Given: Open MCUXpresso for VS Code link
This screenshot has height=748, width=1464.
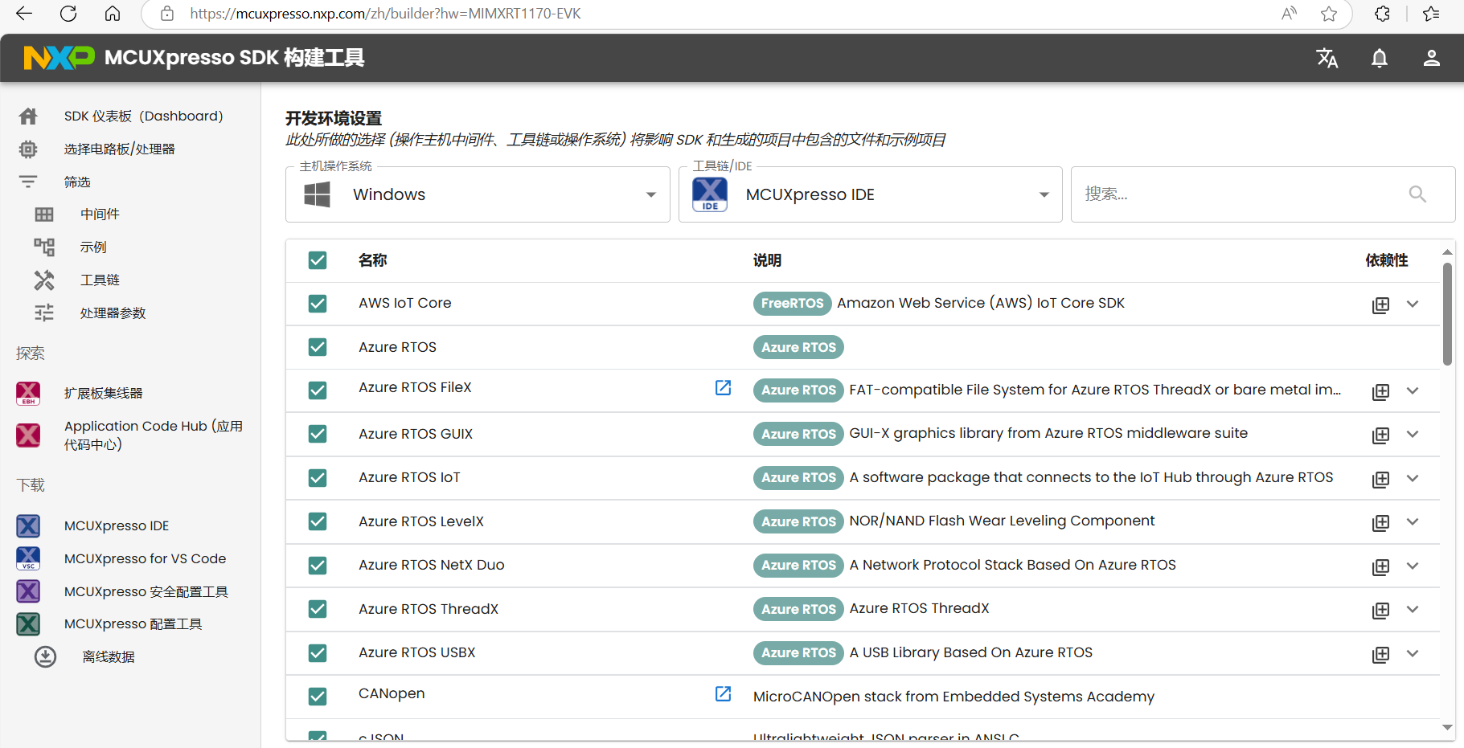Looking at the screenshot, I should [146, 559].
